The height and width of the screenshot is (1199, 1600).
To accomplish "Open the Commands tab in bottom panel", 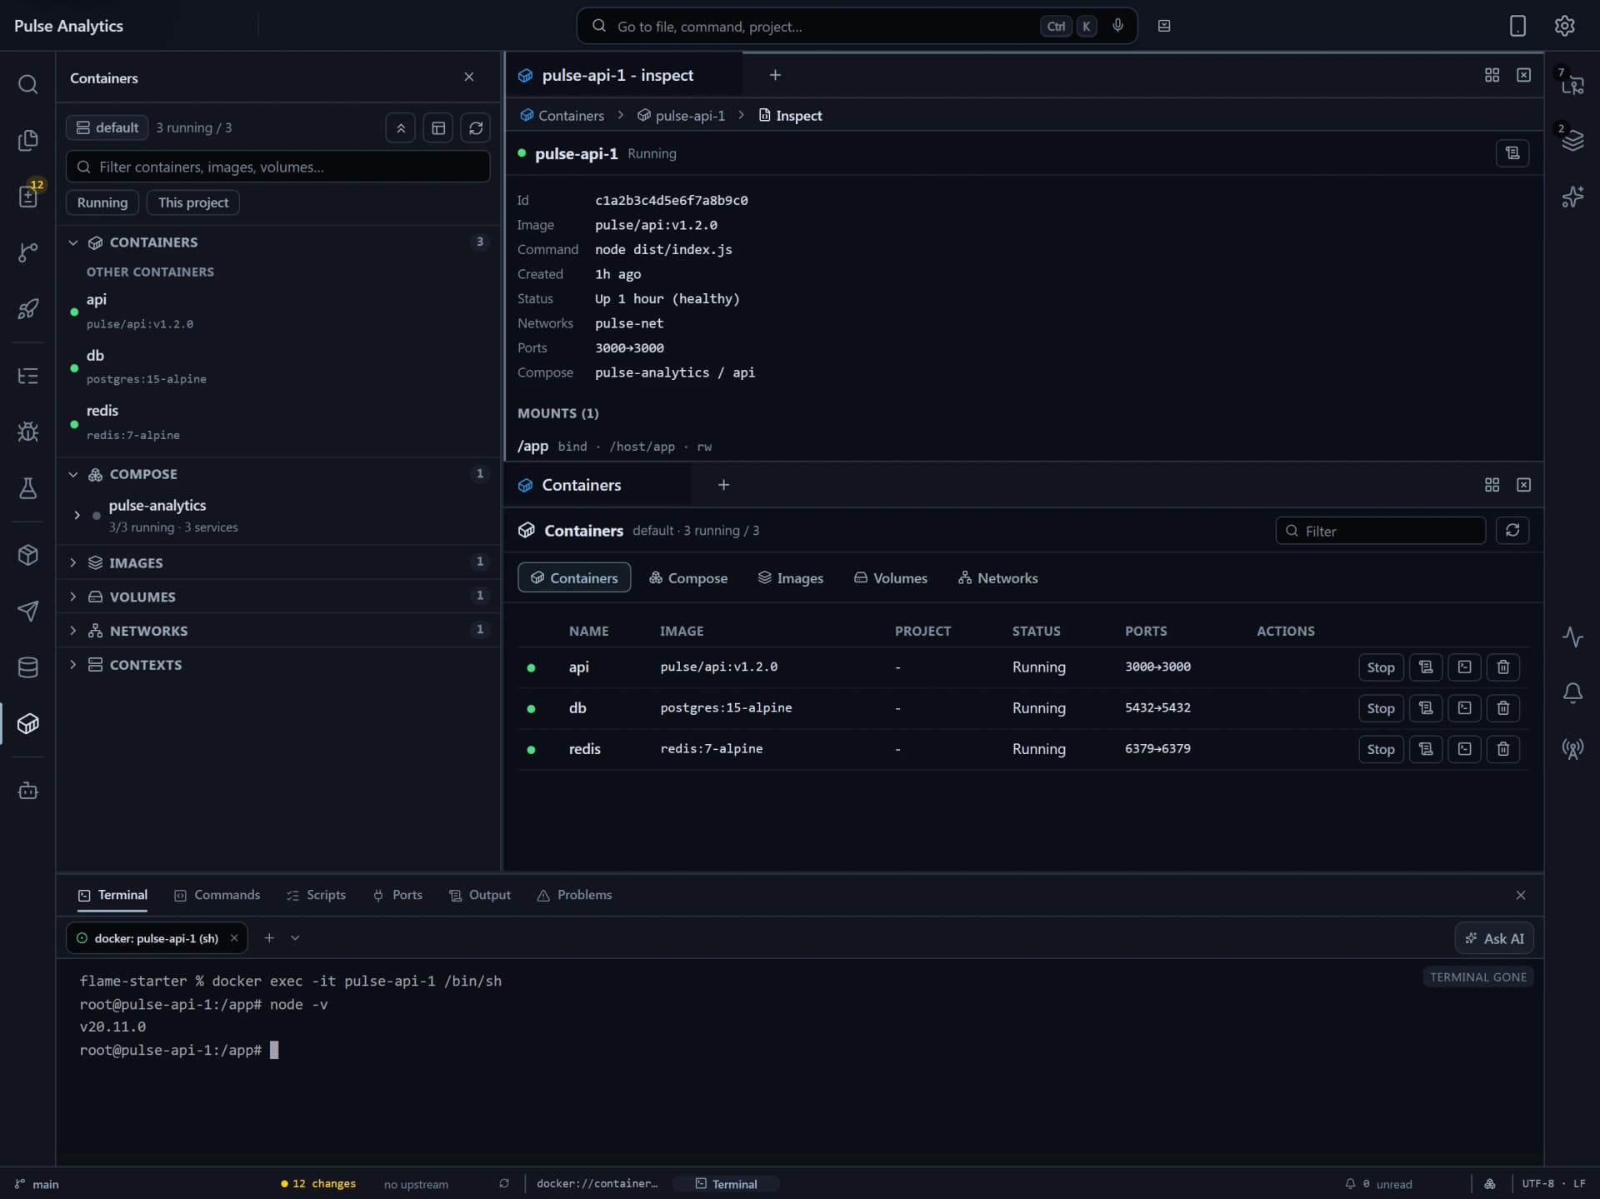I will [x=217, y=895].
